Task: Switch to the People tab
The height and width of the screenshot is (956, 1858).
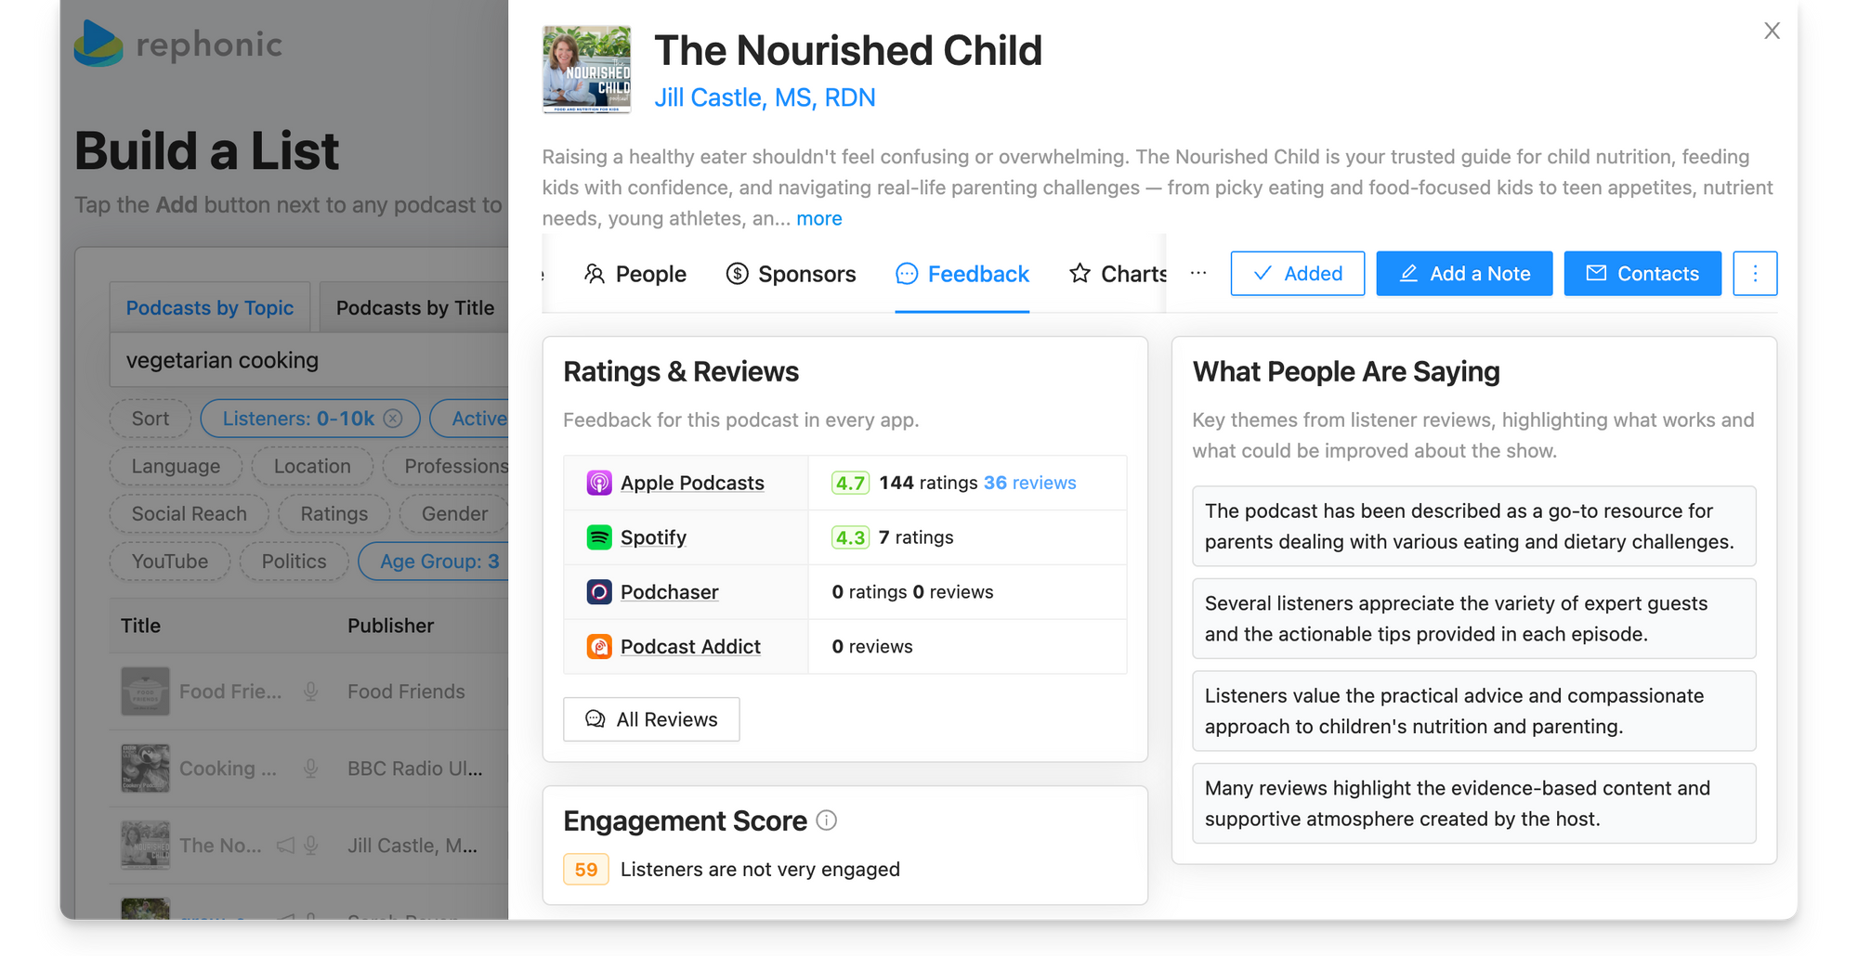Action: pos(635,273)
